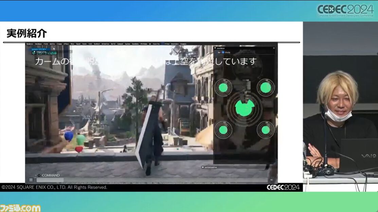Click the top-left green meter circle

pos(223,88)
